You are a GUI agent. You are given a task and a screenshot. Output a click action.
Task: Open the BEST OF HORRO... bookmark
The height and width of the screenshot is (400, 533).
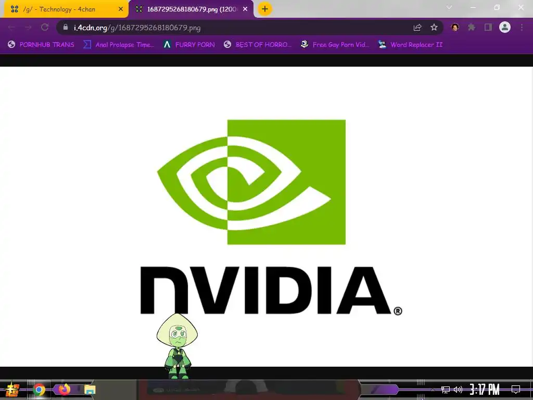pyautogui.click(x=258, y=45)
